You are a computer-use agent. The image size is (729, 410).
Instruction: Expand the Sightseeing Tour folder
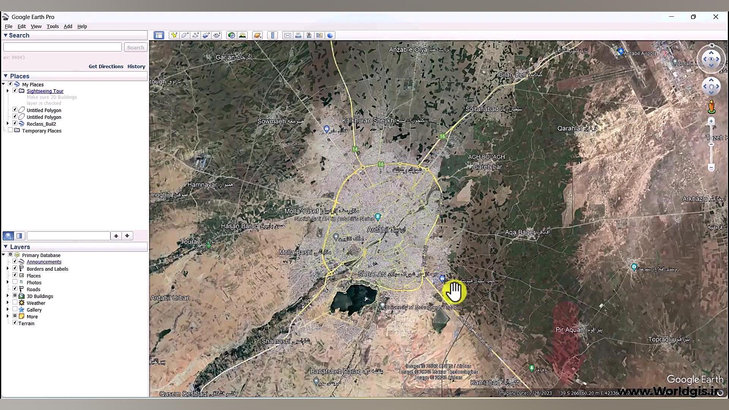click(x=8, y=91)
